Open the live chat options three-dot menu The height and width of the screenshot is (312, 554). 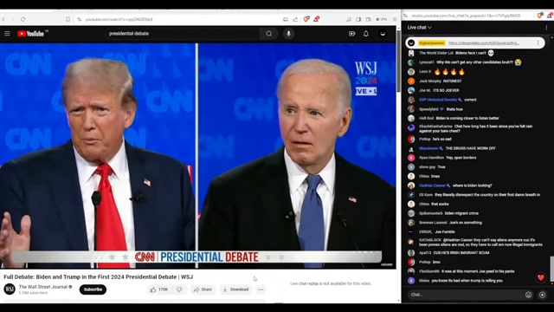(546, 28)
